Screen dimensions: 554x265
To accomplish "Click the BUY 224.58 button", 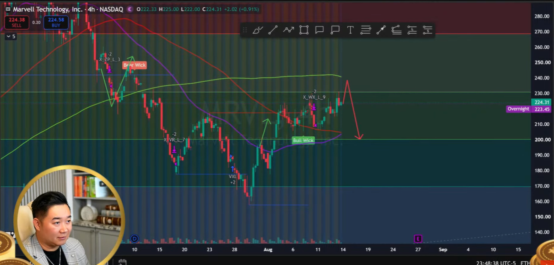I will point(56,22).
